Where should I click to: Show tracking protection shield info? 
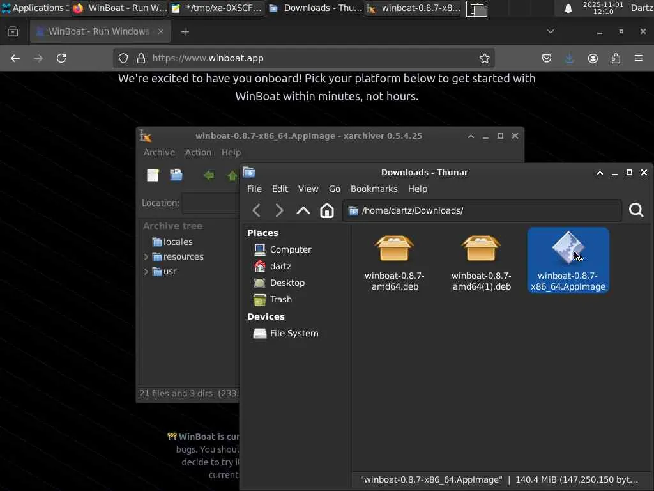coord(123,58)
